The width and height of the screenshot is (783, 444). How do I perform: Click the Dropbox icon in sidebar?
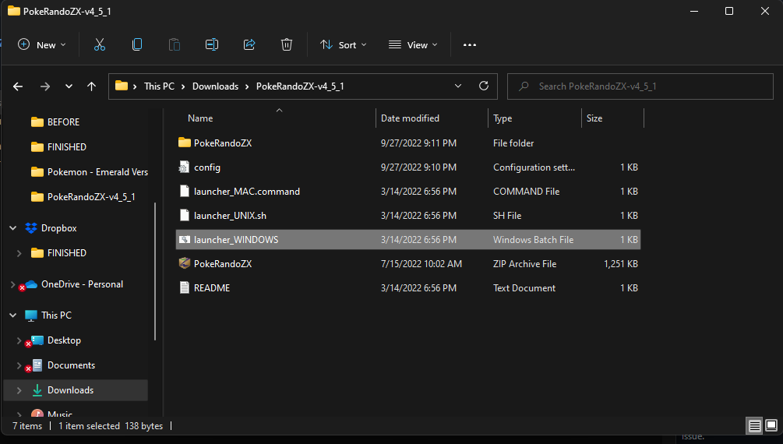(x=31, y=227)
